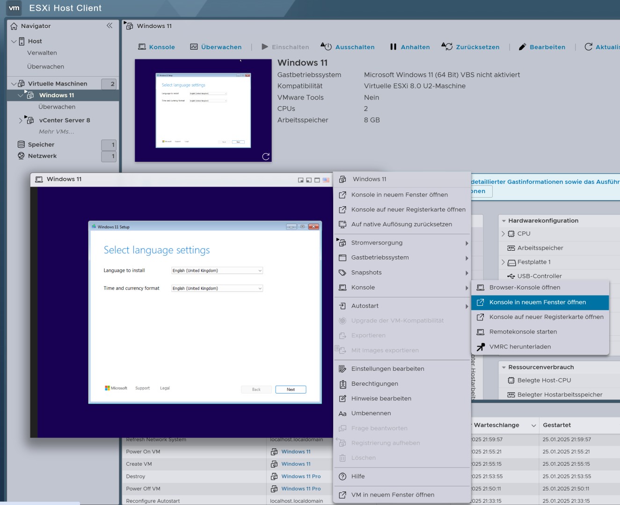Viewport: 620px width, 505px height.
Task: Click the Remotekonsole starten monitor icon
Action: click(481, 332)
